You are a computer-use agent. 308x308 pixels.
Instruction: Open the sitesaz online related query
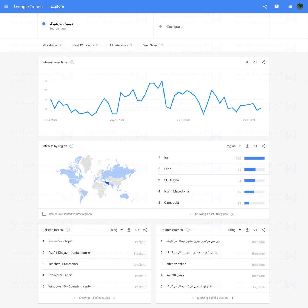pyautogui.click(x=213, y=264)
